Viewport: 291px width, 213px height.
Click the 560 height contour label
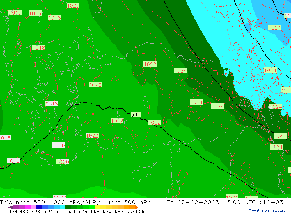[136, 114]
